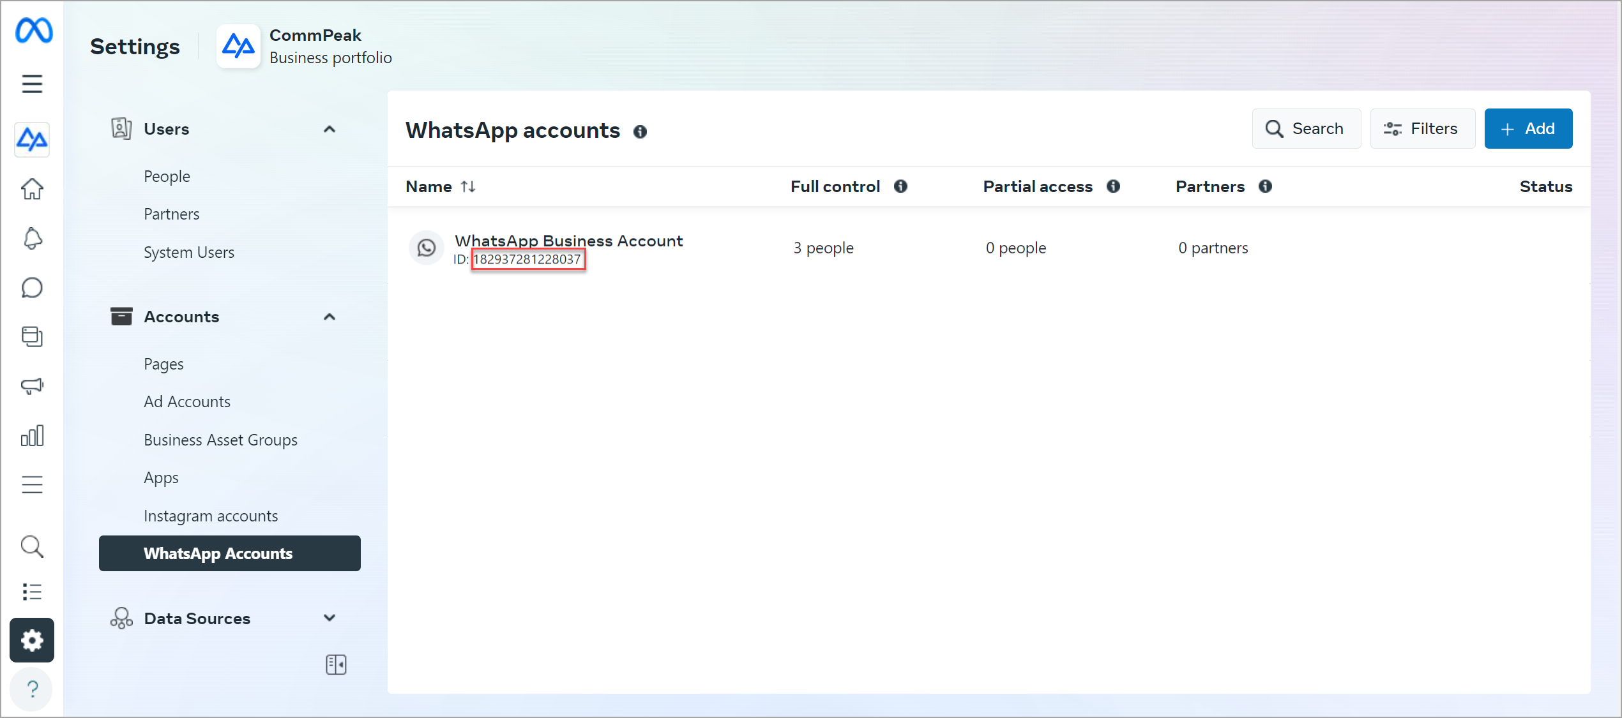Click the '0 people' cell
The width and height of the screenshot is (1622, 718).
(x=1016, y=248)
